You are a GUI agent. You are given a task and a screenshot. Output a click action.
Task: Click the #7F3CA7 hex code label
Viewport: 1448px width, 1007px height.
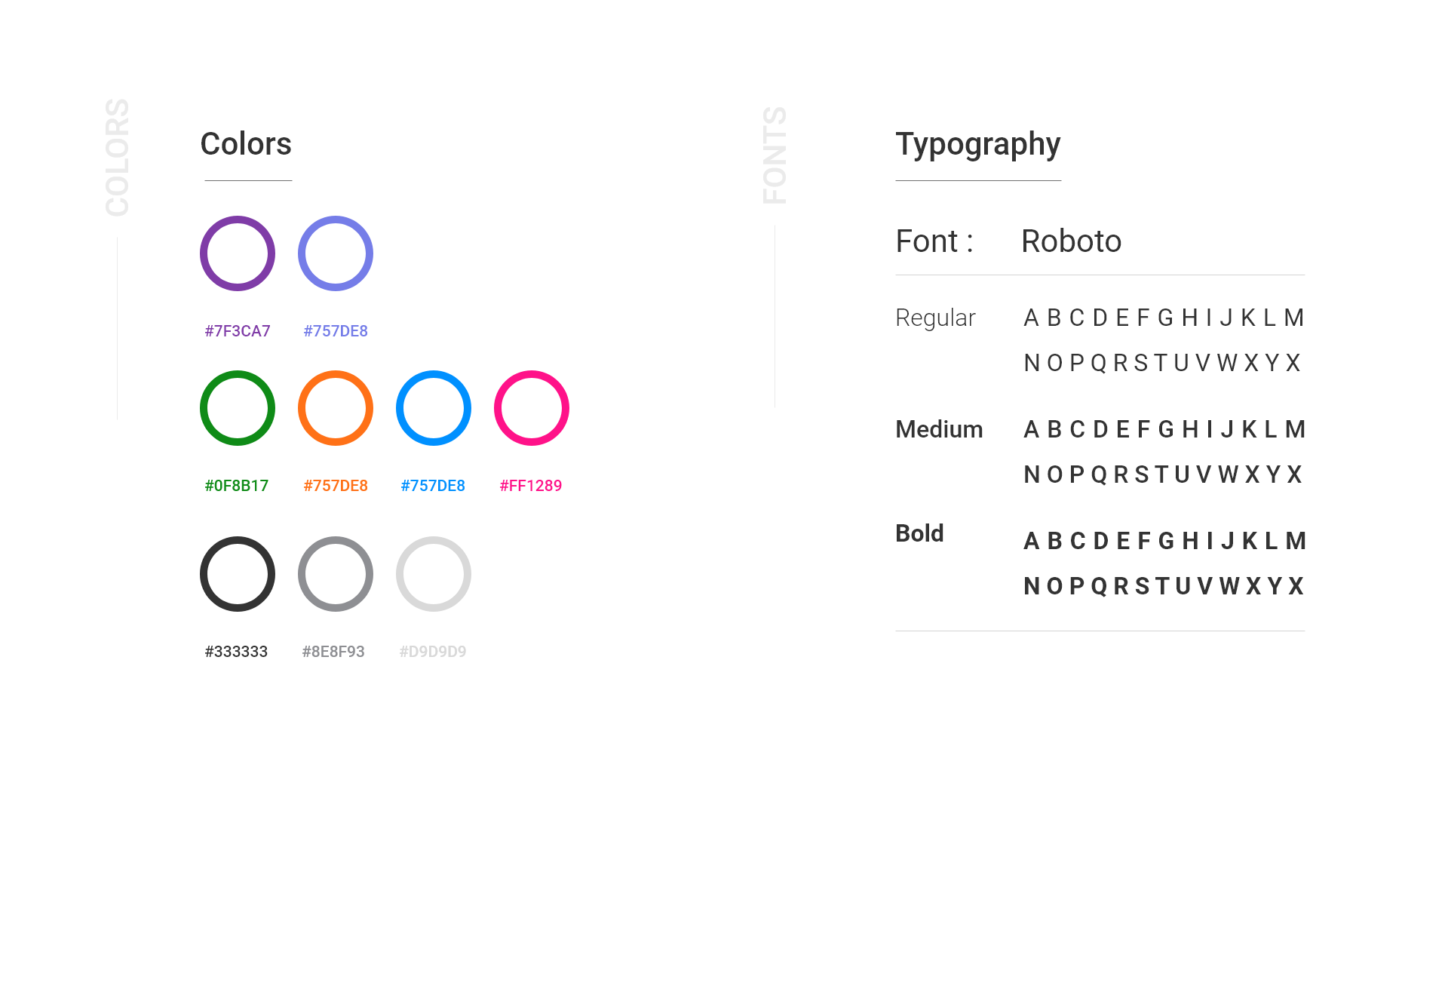[238, 331]
